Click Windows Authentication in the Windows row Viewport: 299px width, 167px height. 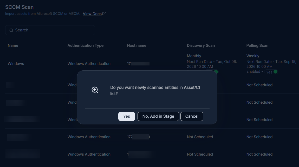click(x=89, y=64)
